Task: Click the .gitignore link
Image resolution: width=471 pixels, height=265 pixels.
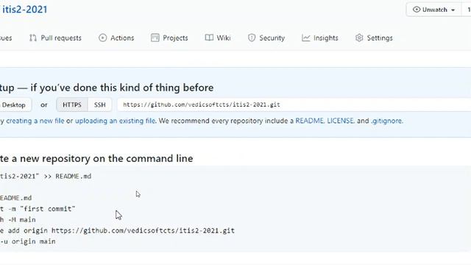Action: click(386, 121)
